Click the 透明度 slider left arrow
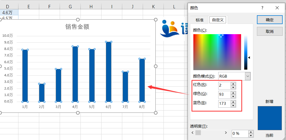Viewport: 286px width, 140px height. 192,133
